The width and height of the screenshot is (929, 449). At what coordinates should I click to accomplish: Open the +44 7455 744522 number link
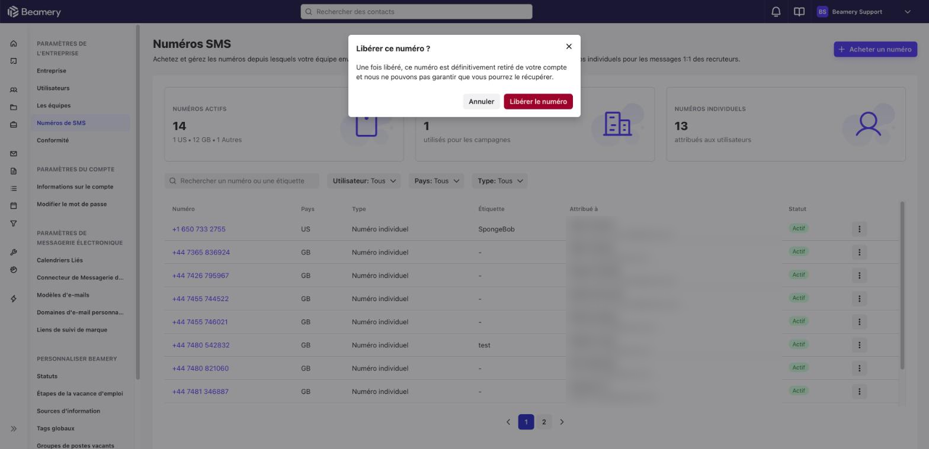200,299
